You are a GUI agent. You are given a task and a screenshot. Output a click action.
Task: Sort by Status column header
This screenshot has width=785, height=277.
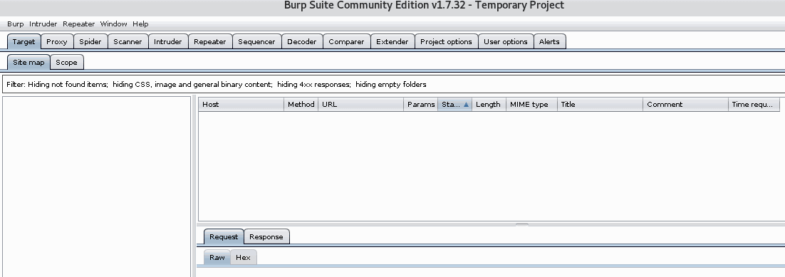pyautogui.click(x=454, y=104)
